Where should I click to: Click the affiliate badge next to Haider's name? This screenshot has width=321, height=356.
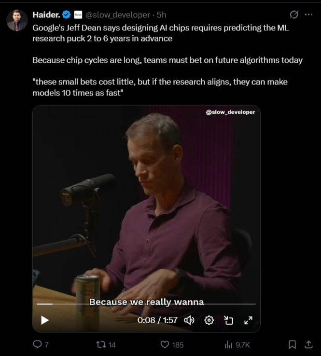pos(78,15)
